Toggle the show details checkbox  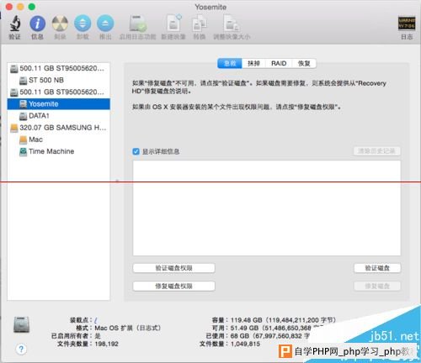tap(136, 151)
